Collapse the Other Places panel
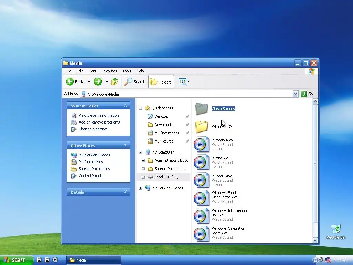 [x=125, y=145]
